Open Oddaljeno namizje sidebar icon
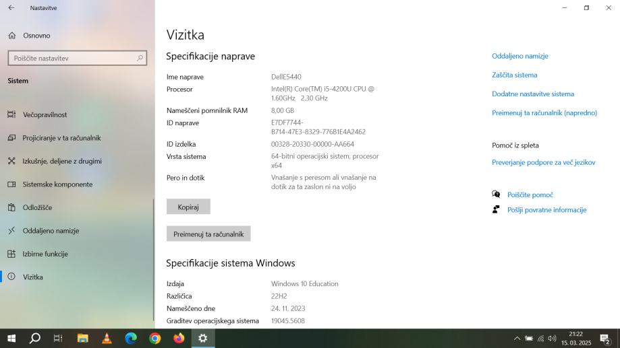The height and width of the screenshot is (348, 620). tap(11, 230)
